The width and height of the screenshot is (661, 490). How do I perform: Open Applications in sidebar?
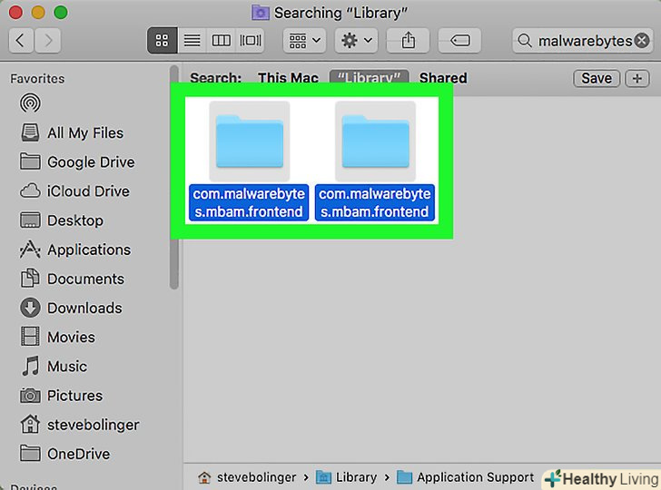[75, 250]
